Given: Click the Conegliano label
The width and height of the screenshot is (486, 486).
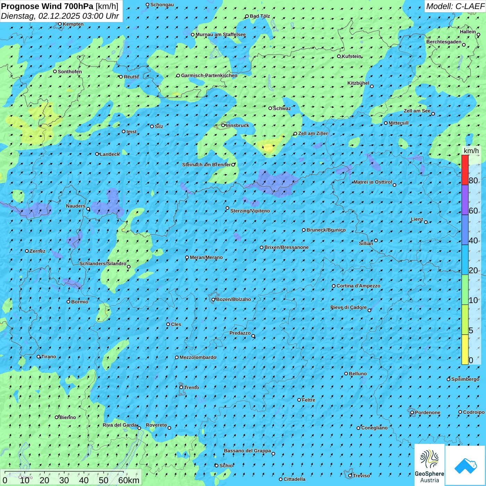Looking at the screenshot, I should [374, 428].
